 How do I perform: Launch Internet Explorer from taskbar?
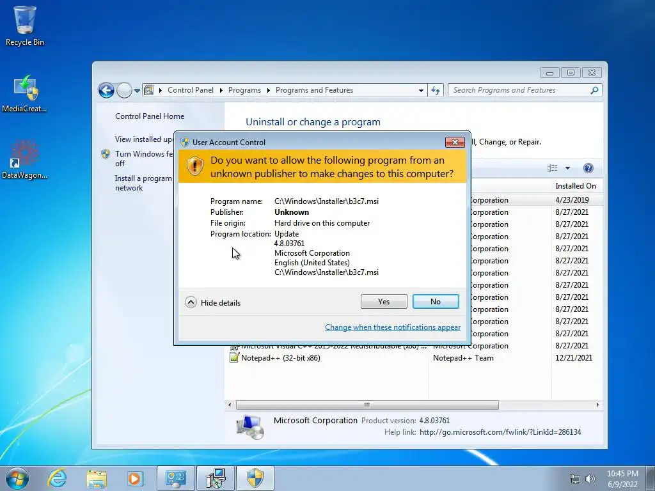57,478
